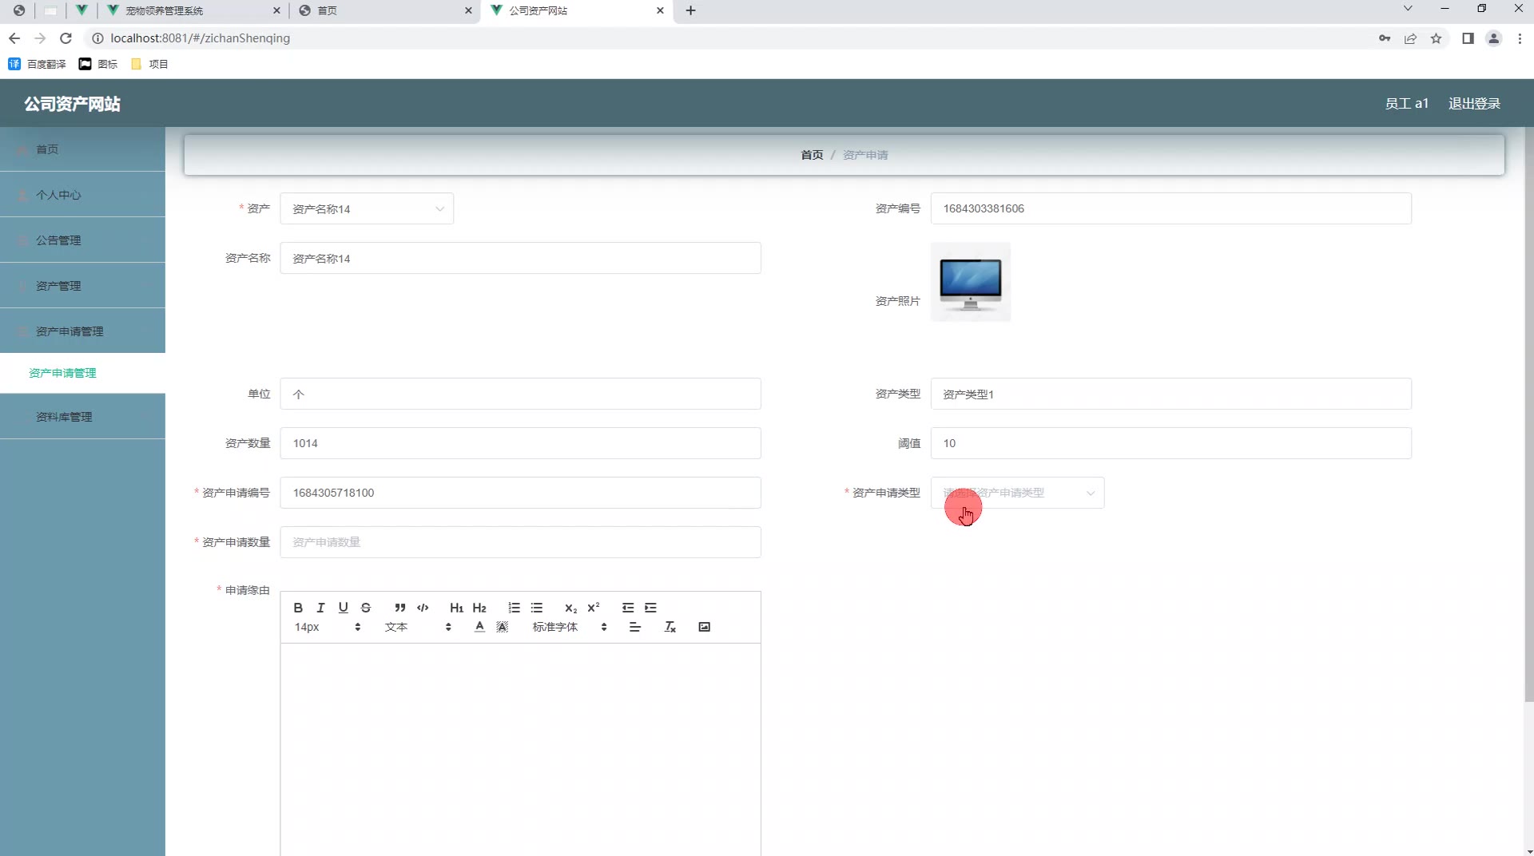1534x856 pixels.
Task: Toggle underline formatting in the editor
Action: click(x=343, y=608)
